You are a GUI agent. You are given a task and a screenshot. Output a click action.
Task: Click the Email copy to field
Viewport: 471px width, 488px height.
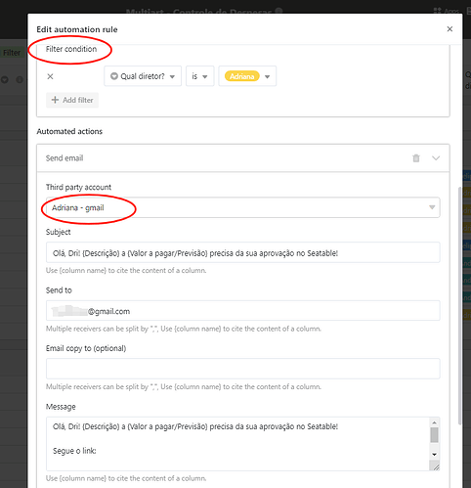click(243, 369)
